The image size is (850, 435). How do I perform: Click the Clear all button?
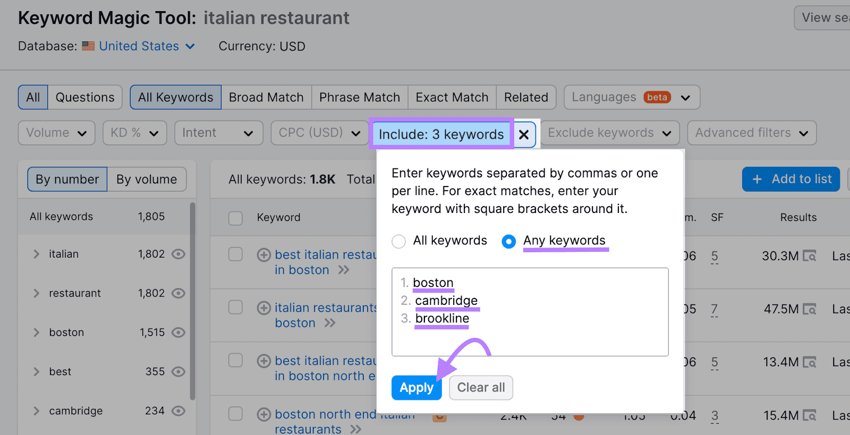[x=480, y=387]
